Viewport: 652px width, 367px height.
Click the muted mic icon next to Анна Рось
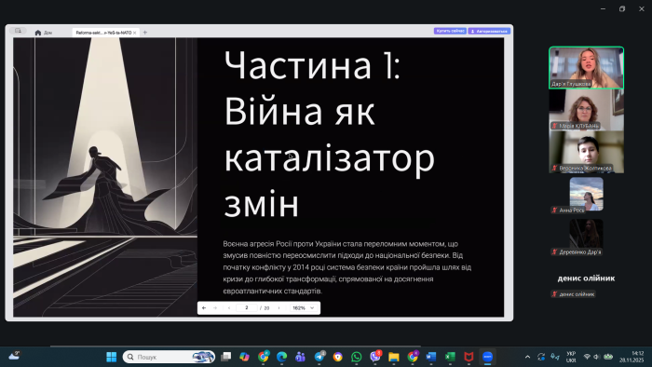click(x=554, y=210)
